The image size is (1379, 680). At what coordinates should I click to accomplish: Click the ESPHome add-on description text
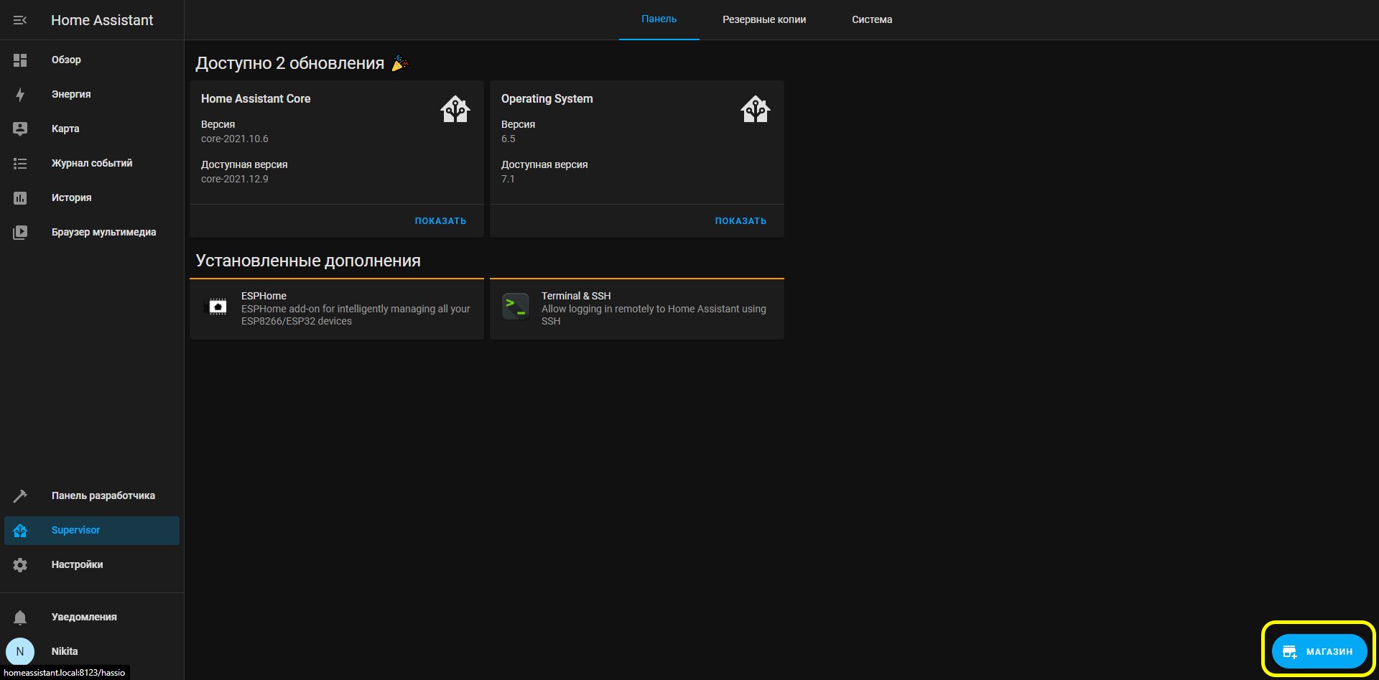356,315
